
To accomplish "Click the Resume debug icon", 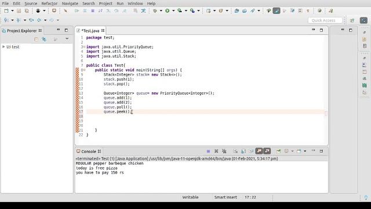I will [77, 10].
